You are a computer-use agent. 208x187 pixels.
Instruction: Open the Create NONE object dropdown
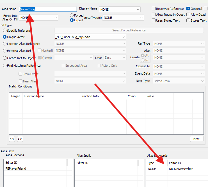tap(179, 57)
